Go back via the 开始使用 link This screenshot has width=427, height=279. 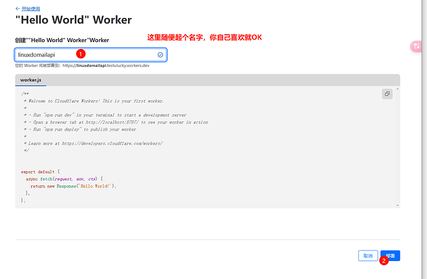click(x=31, y=9)
